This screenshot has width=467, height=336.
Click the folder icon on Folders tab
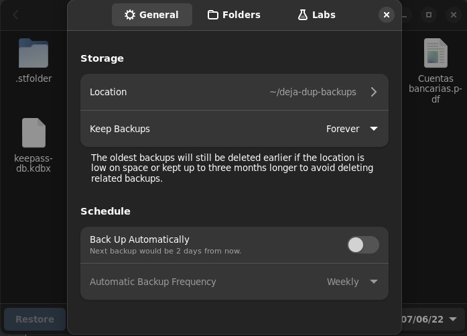click(x=212, y=15)
